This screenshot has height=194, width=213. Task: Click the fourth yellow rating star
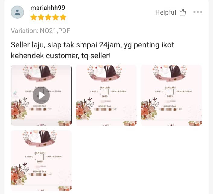click(56, 17)
